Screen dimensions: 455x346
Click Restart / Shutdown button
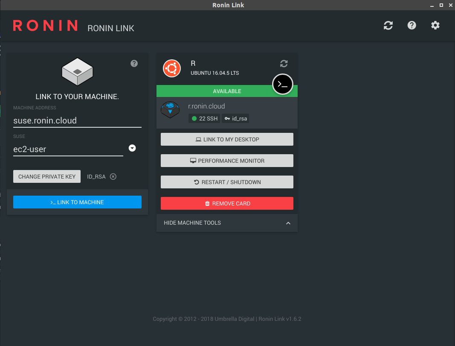click(227, 182)
